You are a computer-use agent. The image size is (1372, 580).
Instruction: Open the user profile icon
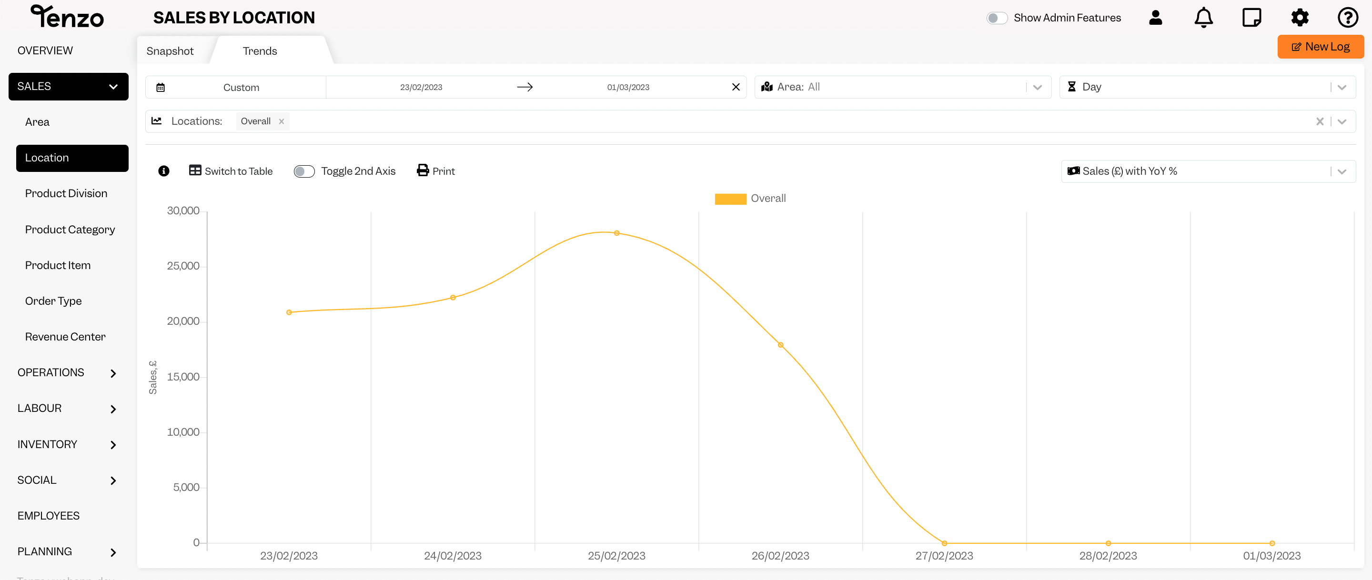click(x=1155, y=17)
